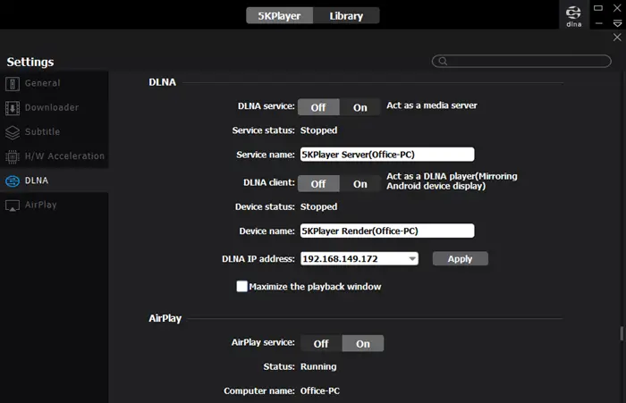Click the General settings icon
The width and height of the screenshot is (626, 403).
coord(13,84)
